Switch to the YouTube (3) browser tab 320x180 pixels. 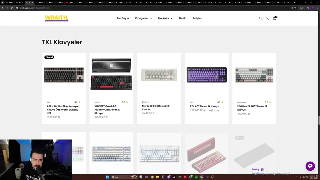point(70,2)
